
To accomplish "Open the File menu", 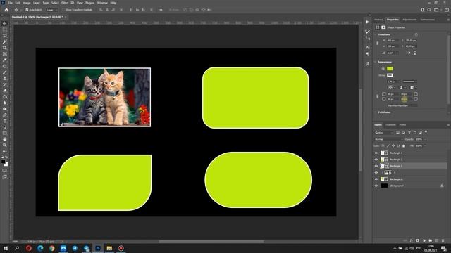I will coord(10,3).
